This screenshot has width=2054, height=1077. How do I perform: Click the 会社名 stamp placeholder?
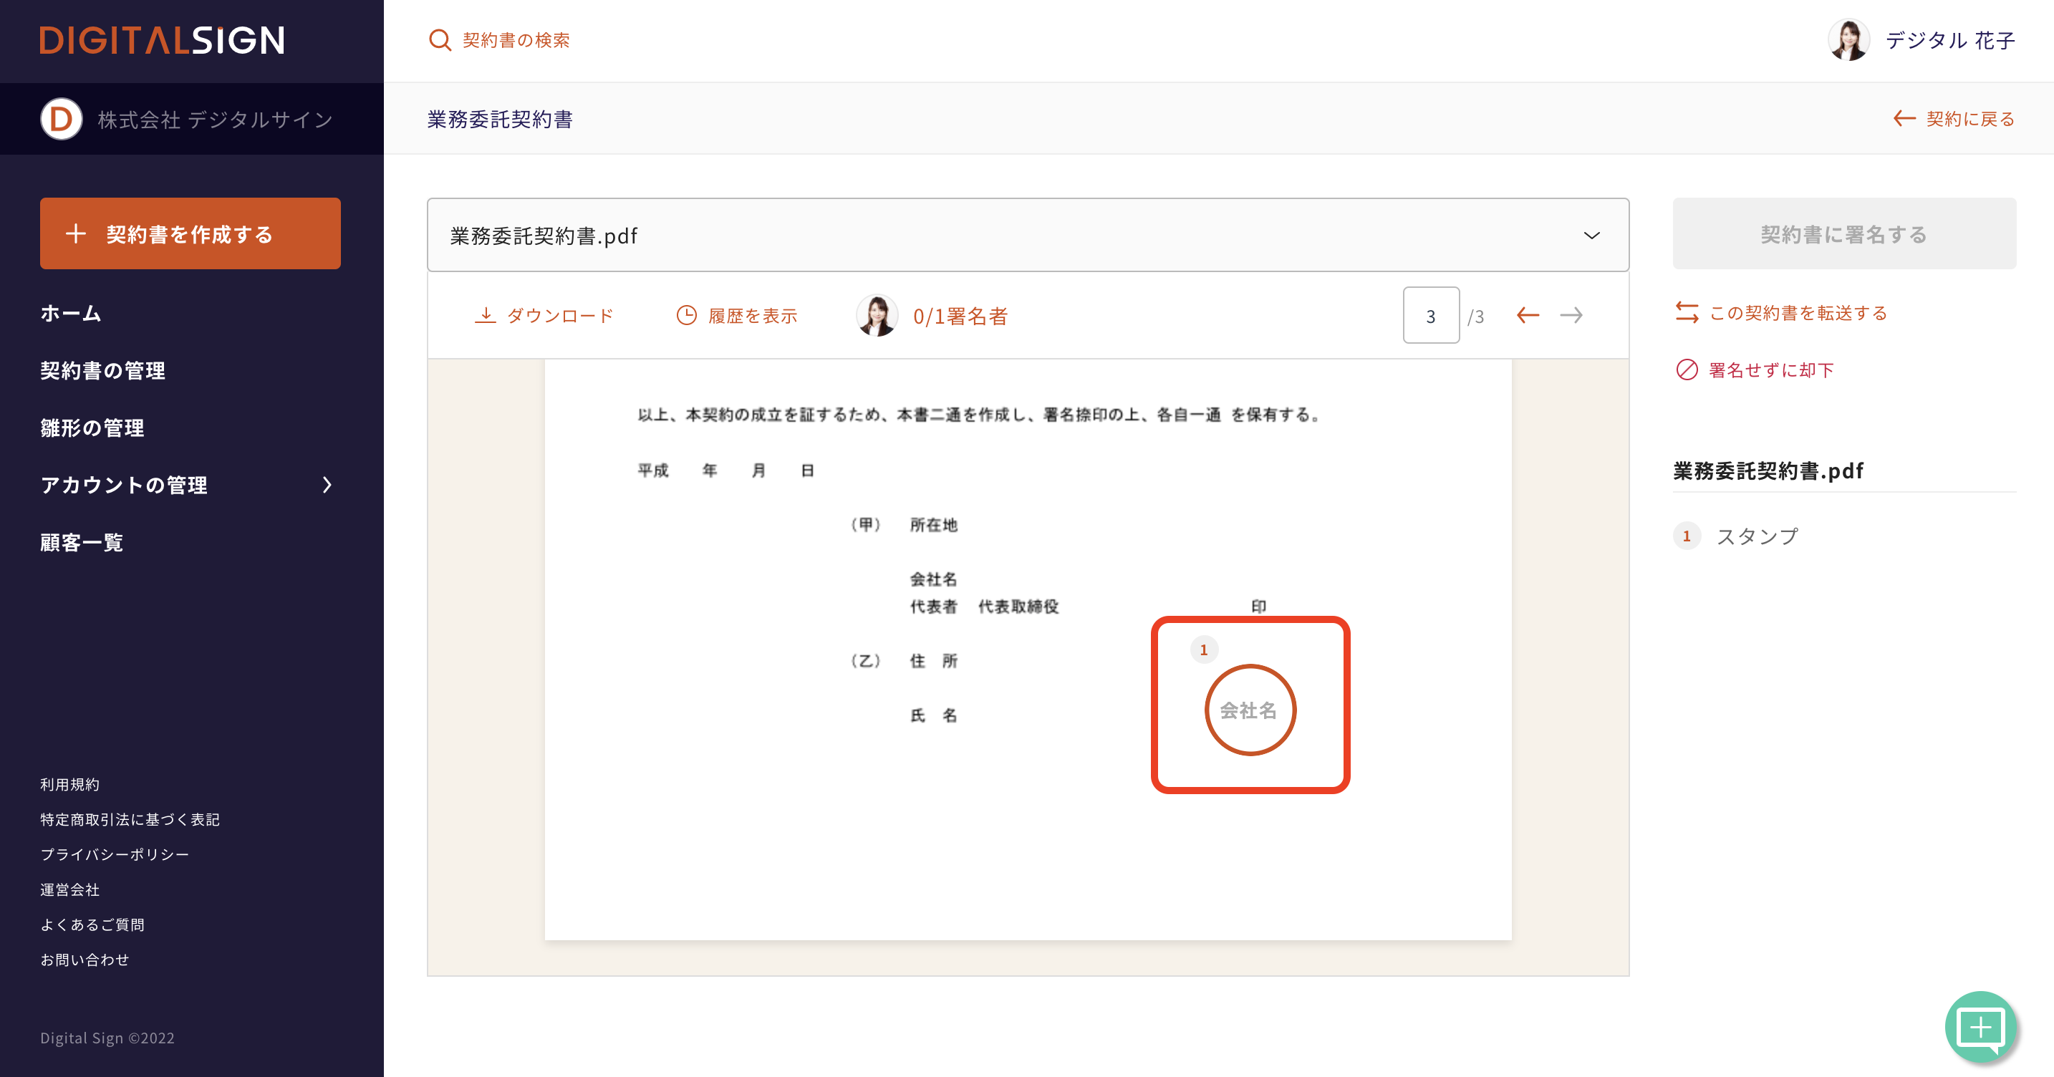tap(1250, 710)
